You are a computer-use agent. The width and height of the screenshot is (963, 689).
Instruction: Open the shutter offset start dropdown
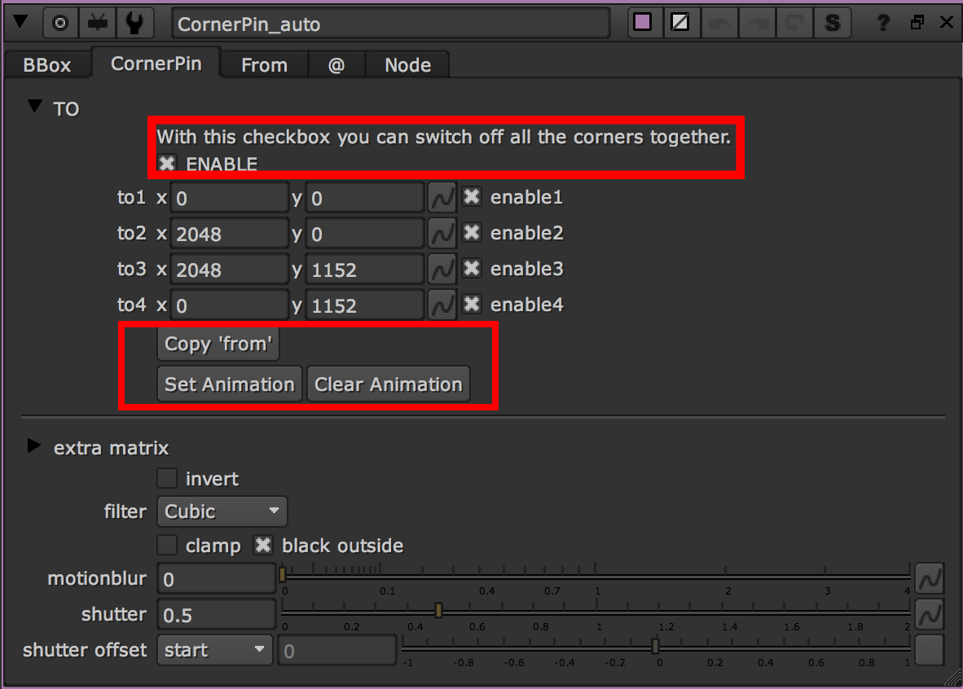[214, 651]
